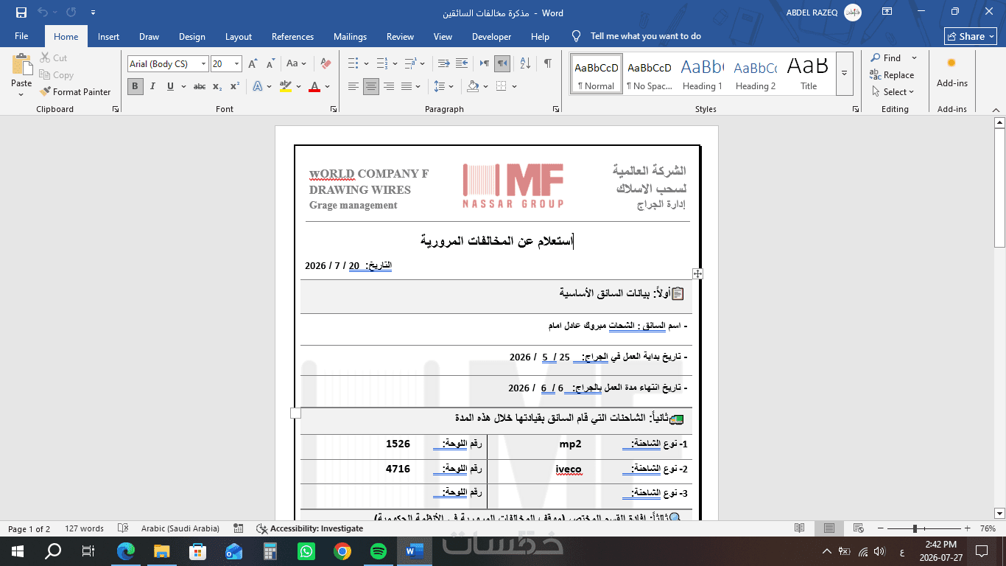1006x566 pixels.
Task: Switch to the Review tab
Action: click(x=400, y=36)
